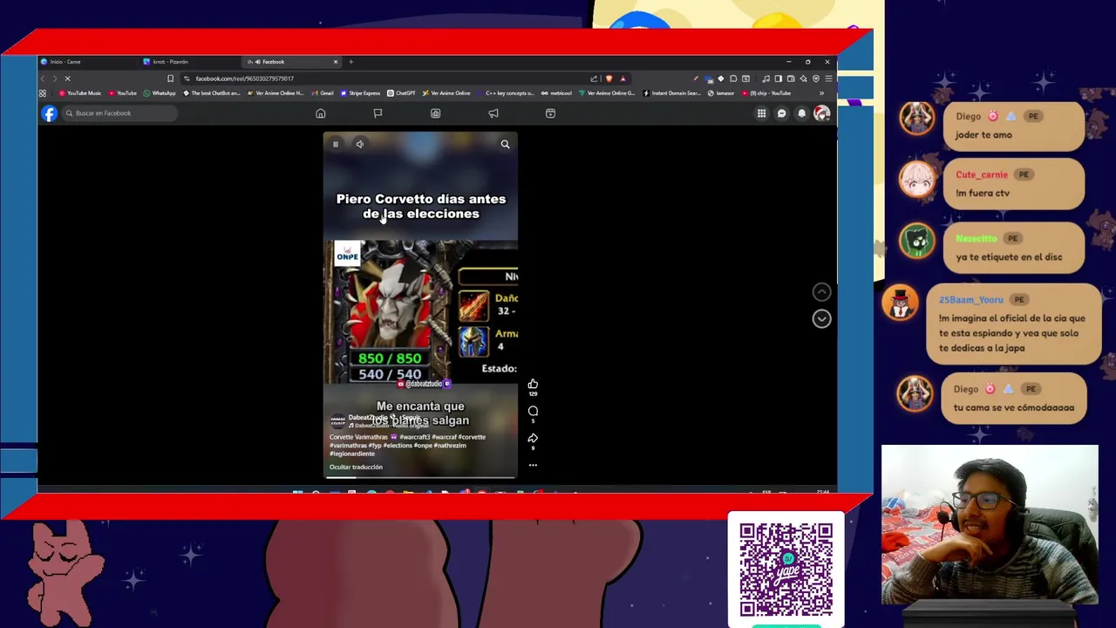
Task: Open the ChatGPT bookmark
Action: [x=401, y=93]
